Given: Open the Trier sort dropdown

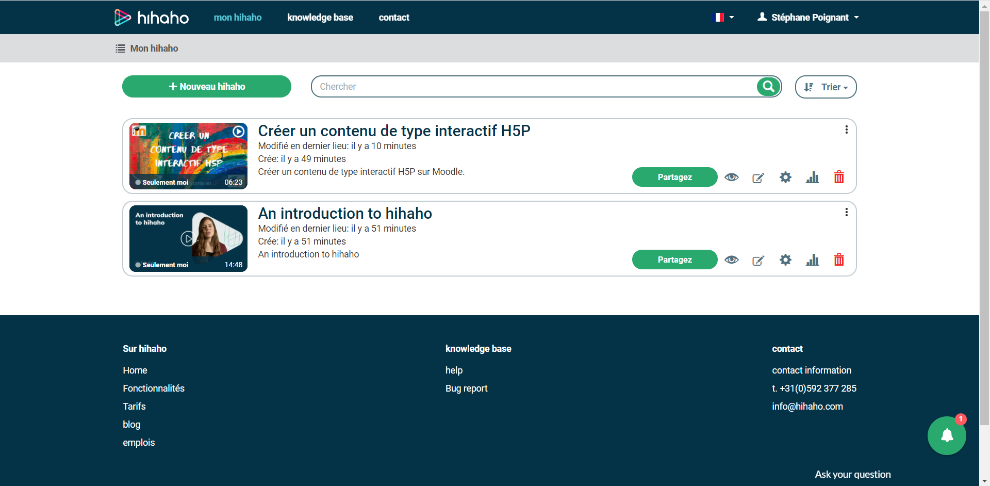Looking at the screenshot, I should 826,87.
